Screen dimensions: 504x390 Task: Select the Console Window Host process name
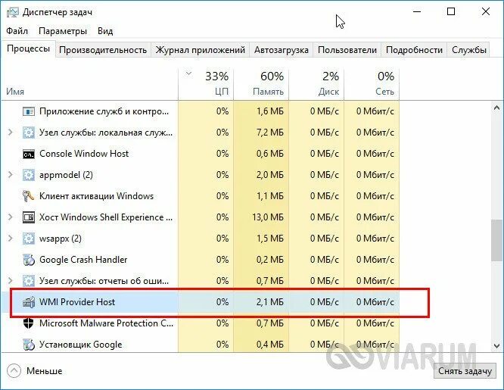click(84, 154)
